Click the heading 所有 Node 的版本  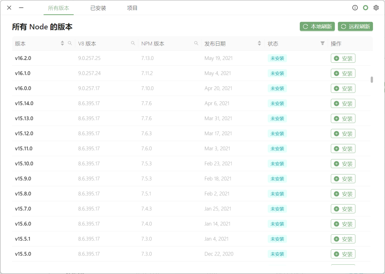[x=42, y=27]
